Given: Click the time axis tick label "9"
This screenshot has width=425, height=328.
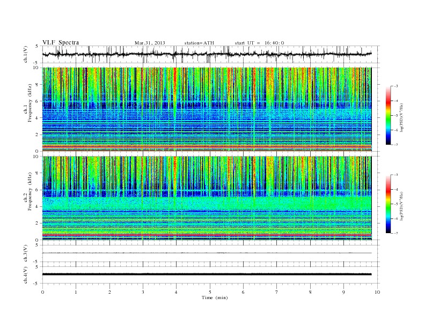Looking at the screenshot, I should click(x=343, y=292).
